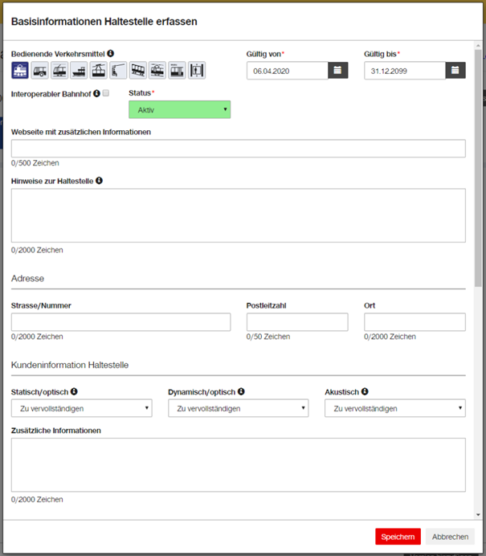Image resolution: width=486 pixels, height=556 pixels.
Task: Select the funicular railway icon
Action: (x=138, y=70)
